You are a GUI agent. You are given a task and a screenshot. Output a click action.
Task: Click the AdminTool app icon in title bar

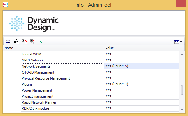(x=6, y=5)
